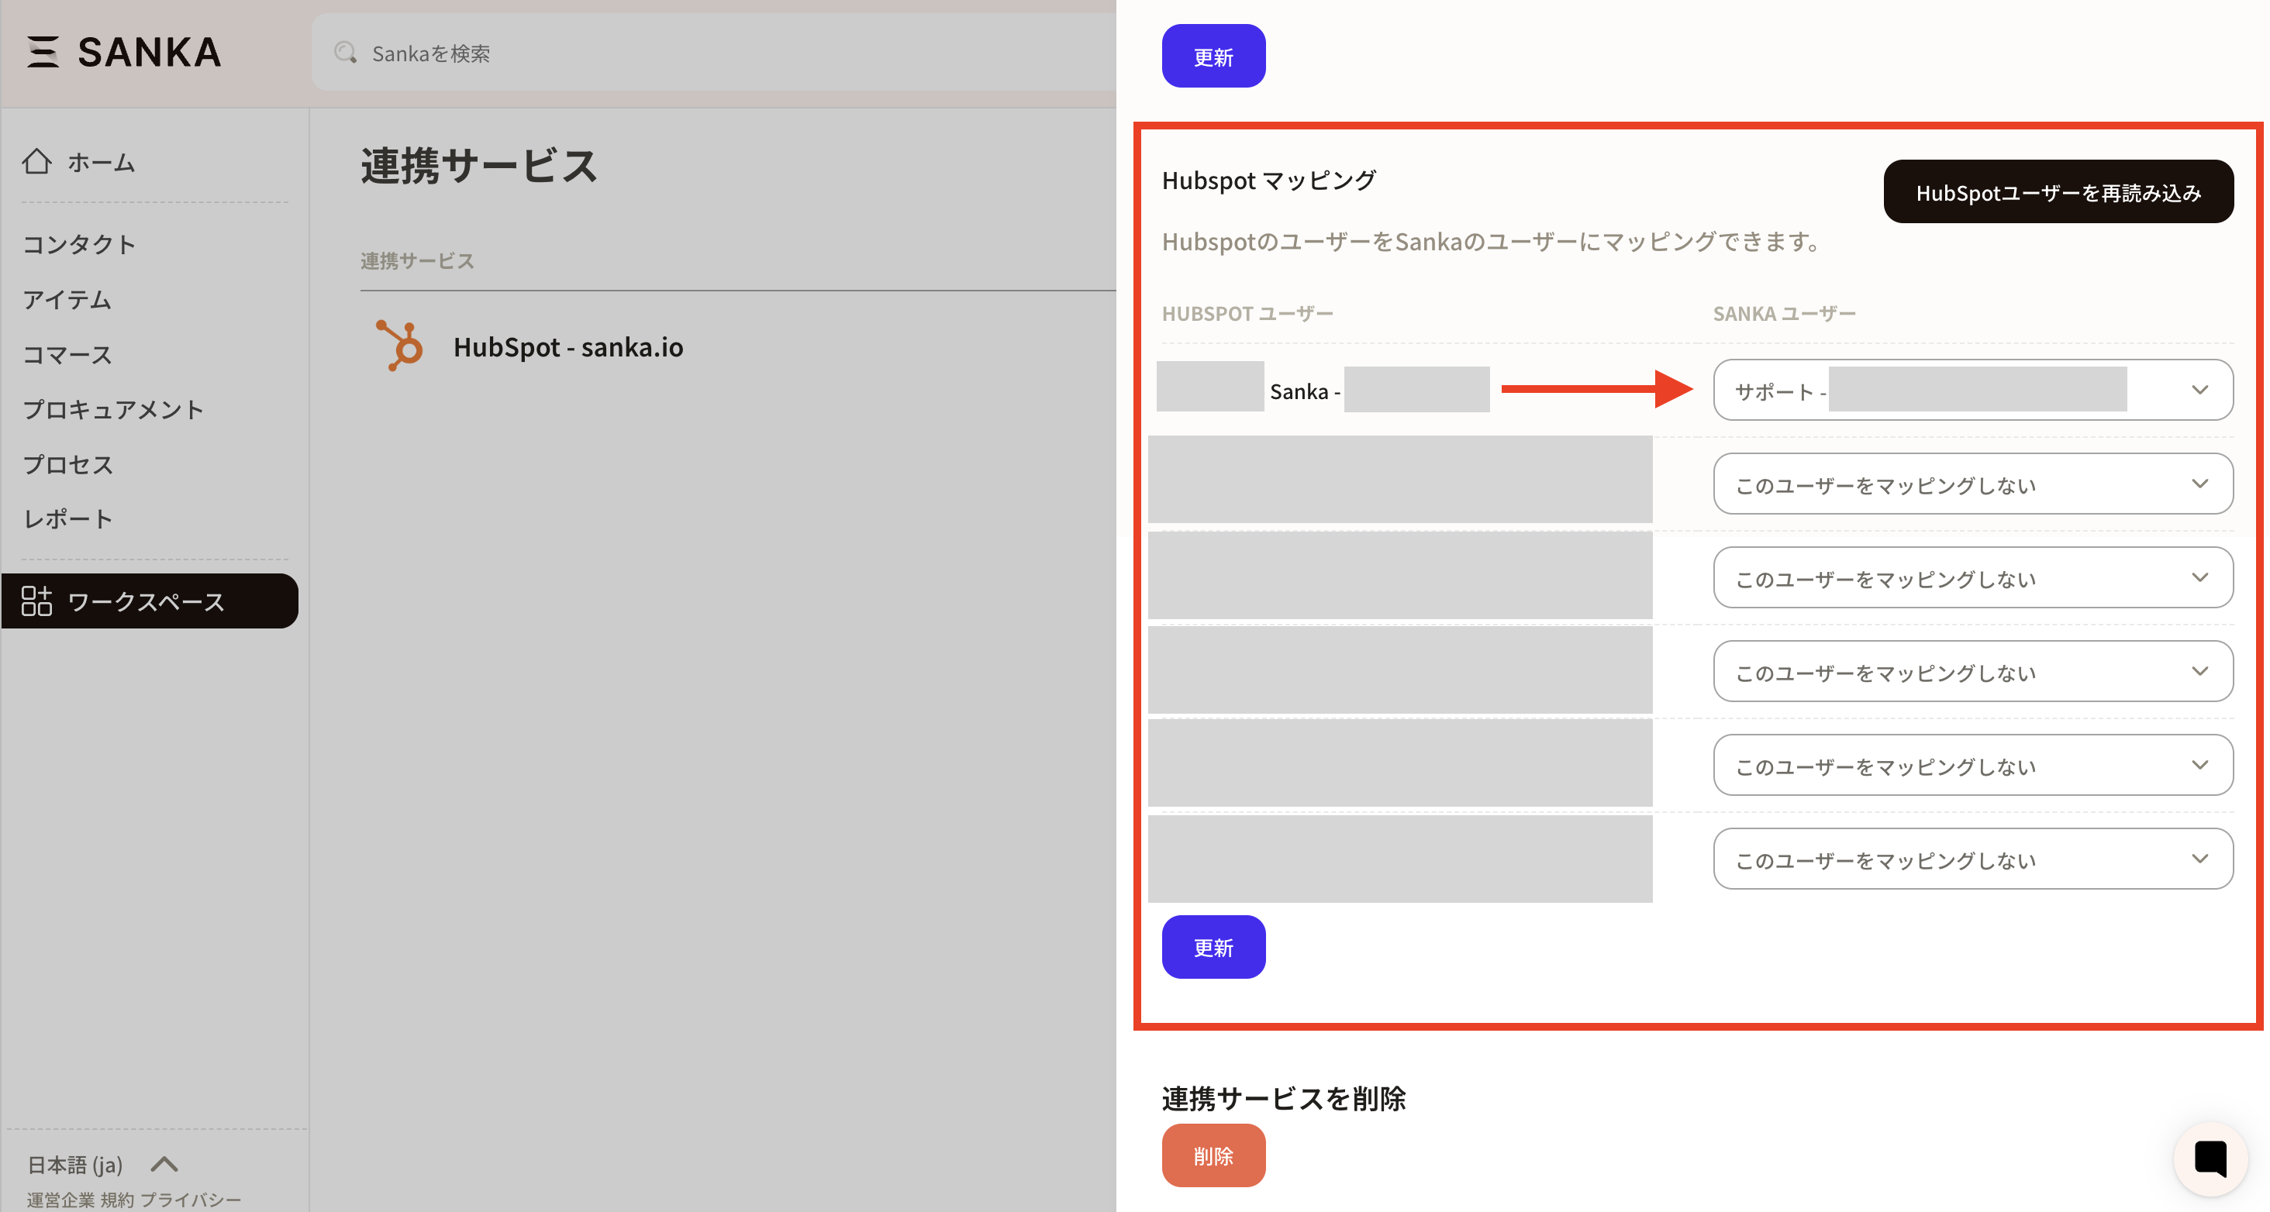Screen dimensions: 2270x1212
Task: Click HubSpotユーザーを再読み込み button
Action: (x=2058, y=192)
